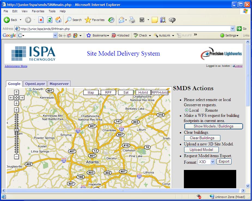The height and width of the screenshot is (201, 252).
Task: Open the Tools menu
Action: (x=52, y=11)
